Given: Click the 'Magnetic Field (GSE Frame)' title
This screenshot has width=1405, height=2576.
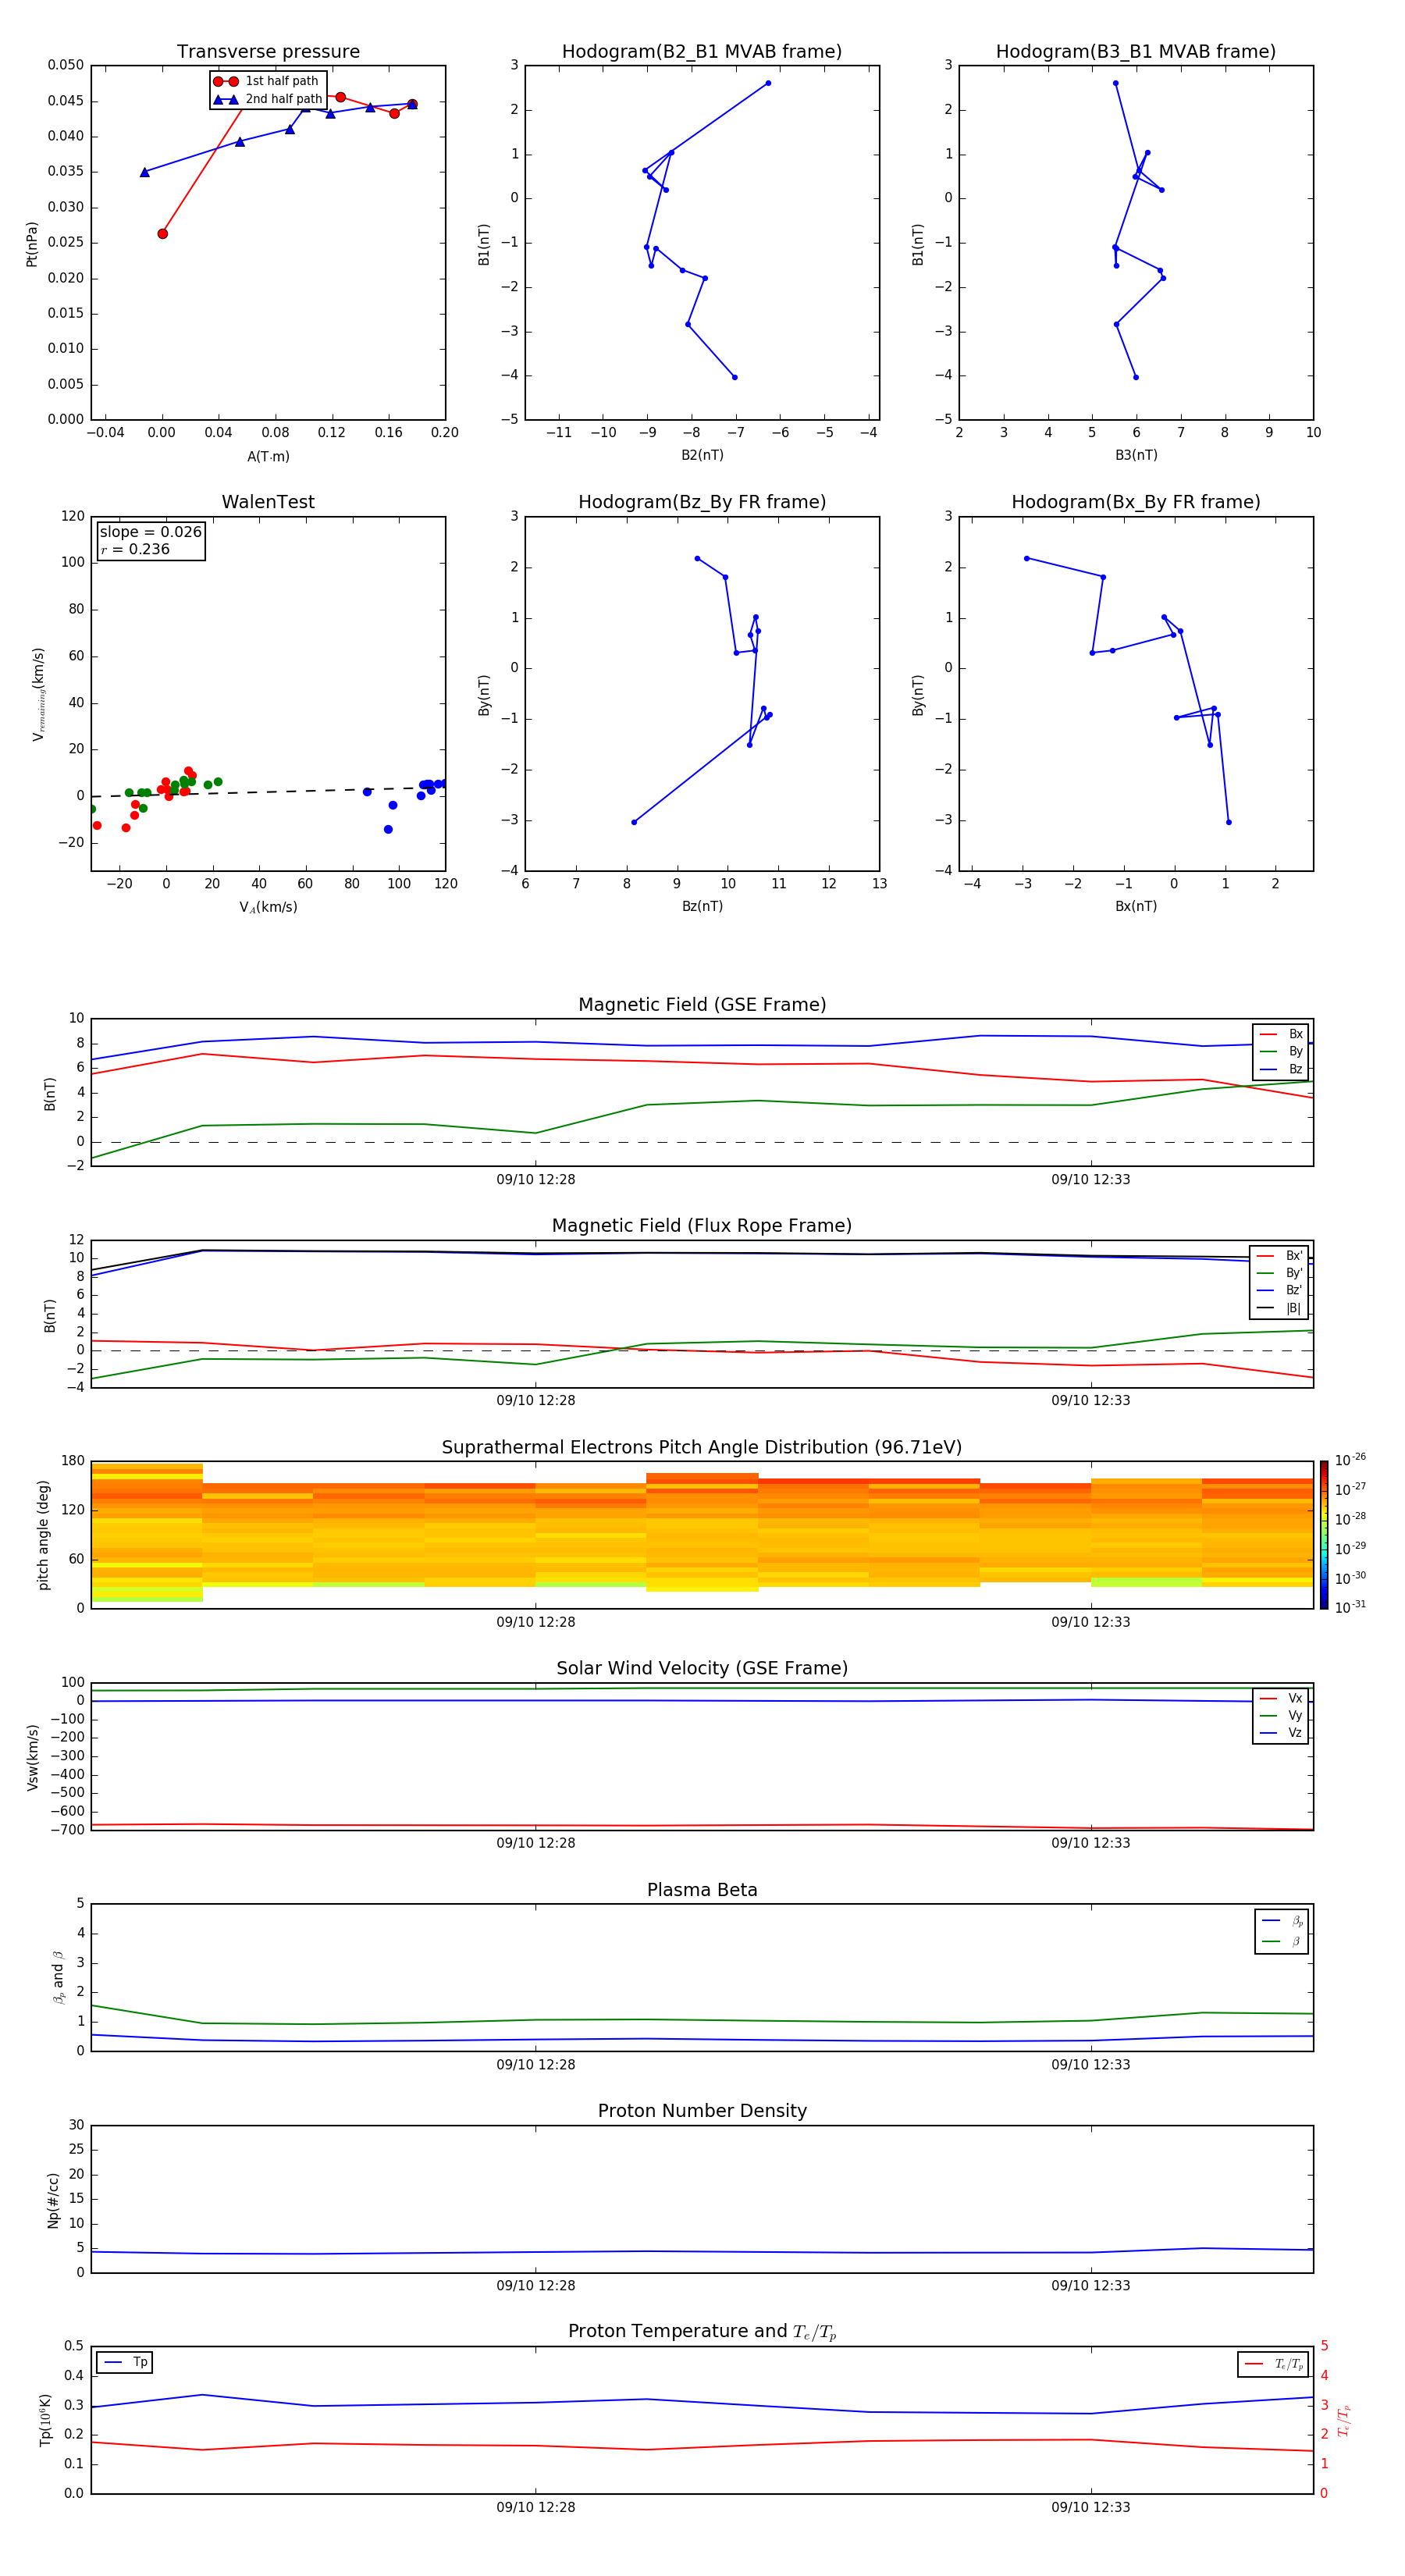Looking at the screenshot, I should [702, 1005].
